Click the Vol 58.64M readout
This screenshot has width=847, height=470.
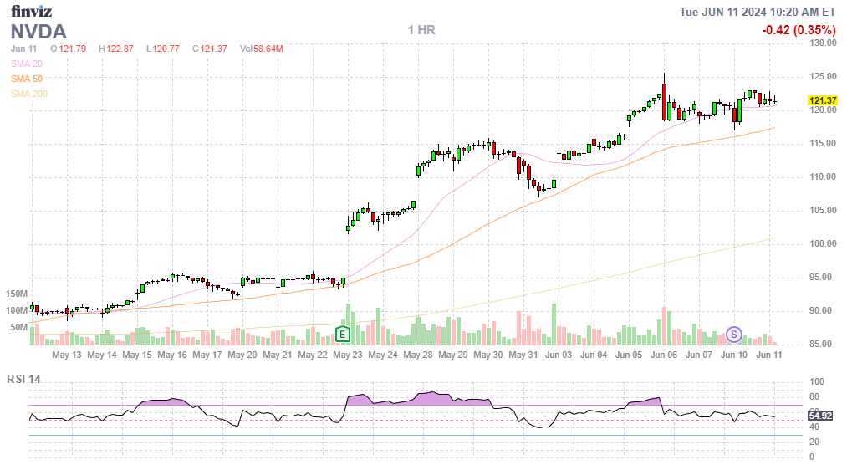point(261,49)
